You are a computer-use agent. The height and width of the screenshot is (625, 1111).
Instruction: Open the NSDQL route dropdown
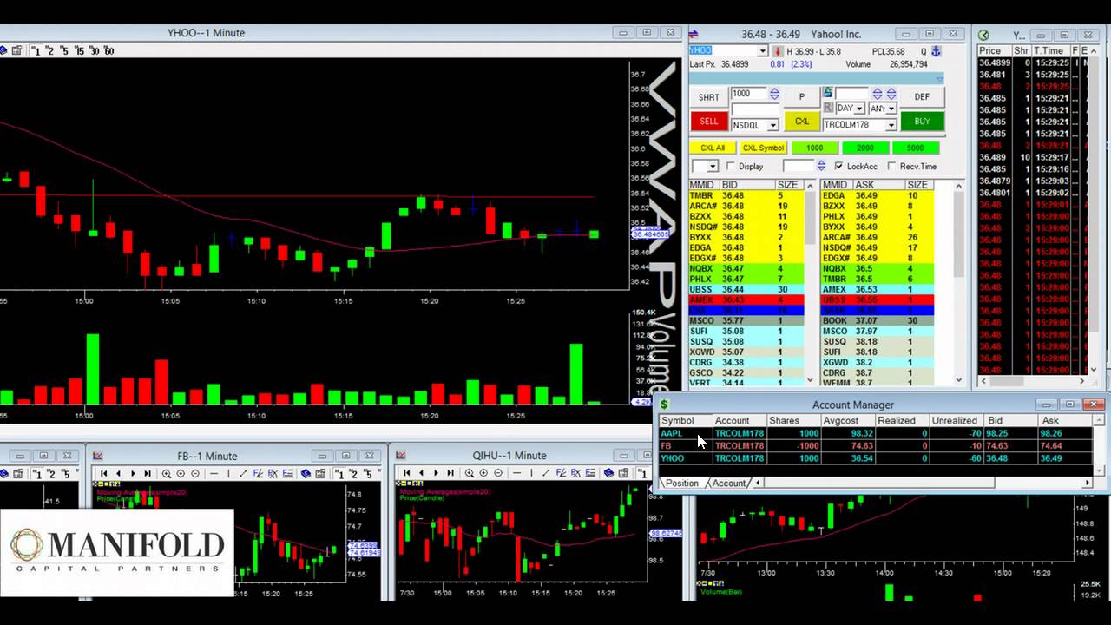coord(773,125)
